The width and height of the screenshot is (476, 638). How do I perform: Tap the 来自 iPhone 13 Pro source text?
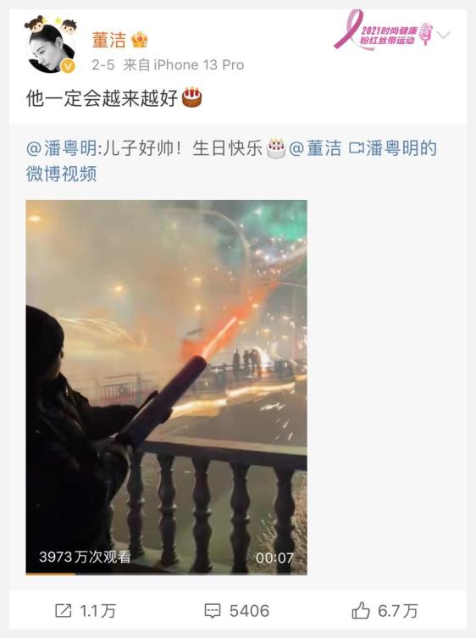point(184,64)
